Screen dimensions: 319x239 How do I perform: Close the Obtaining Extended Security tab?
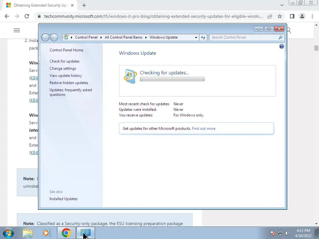pos(72,5)
